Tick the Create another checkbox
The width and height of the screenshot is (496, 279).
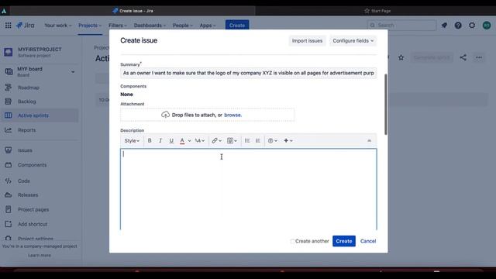(292, 241)
